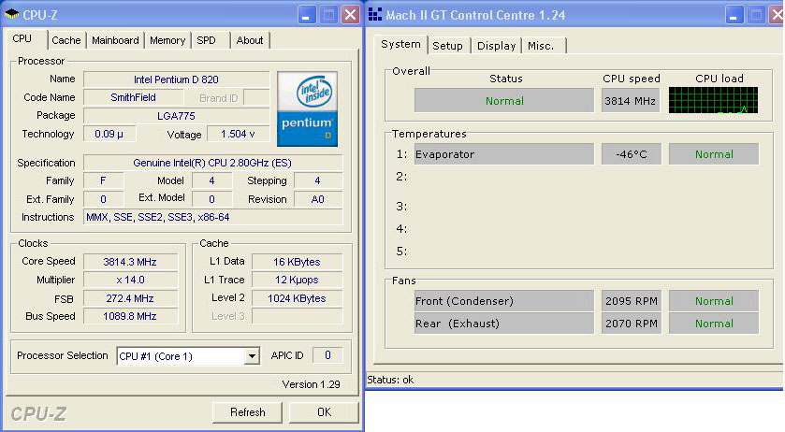Image resolution: width=785 pixels, height=432 pixels.
Task: Click the Level 2 value '1024 KBytes'
Action: coord(297,298)
